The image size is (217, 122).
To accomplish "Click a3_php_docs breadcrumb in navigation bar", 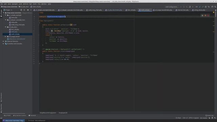I will pos(24,7).
